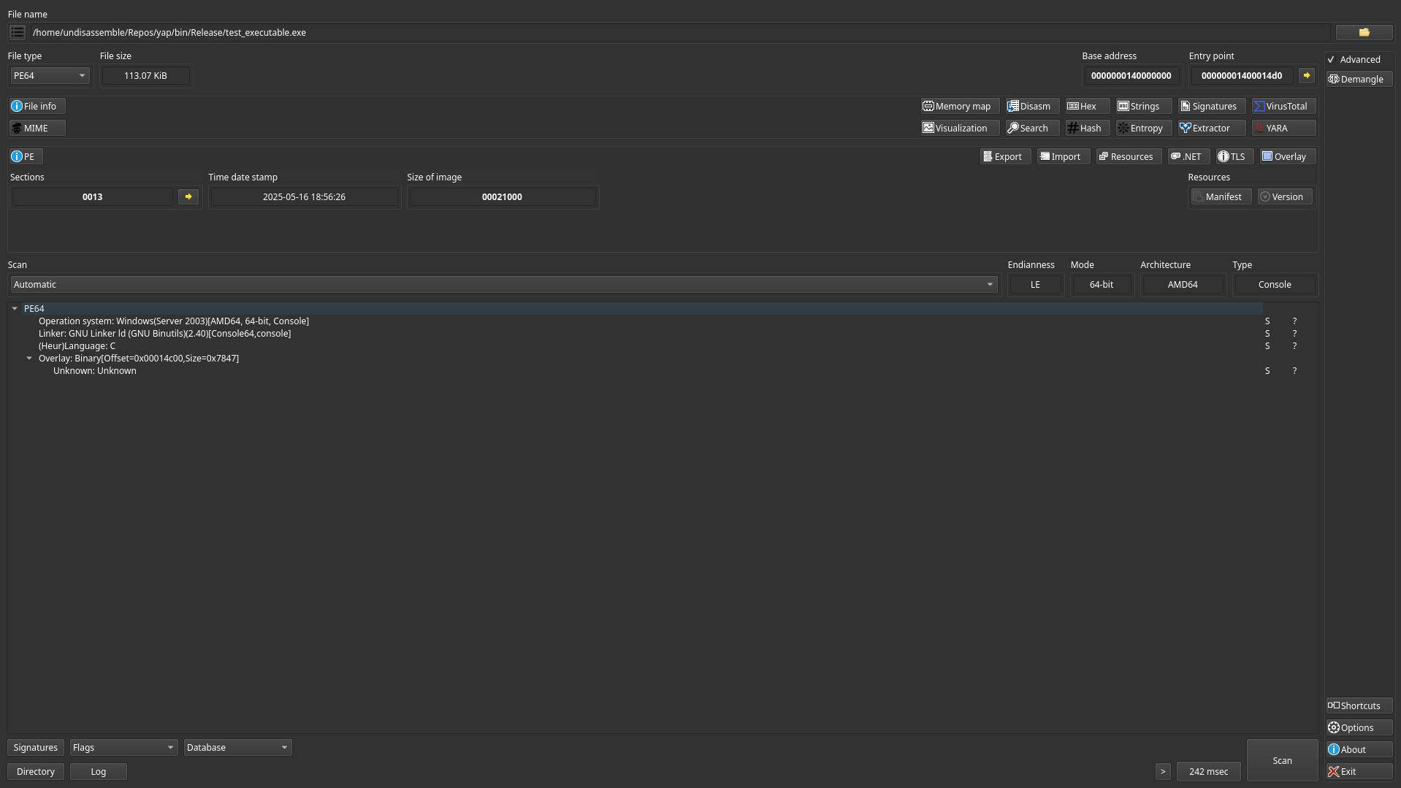Open the Flags dropdown

pos(123,747)
